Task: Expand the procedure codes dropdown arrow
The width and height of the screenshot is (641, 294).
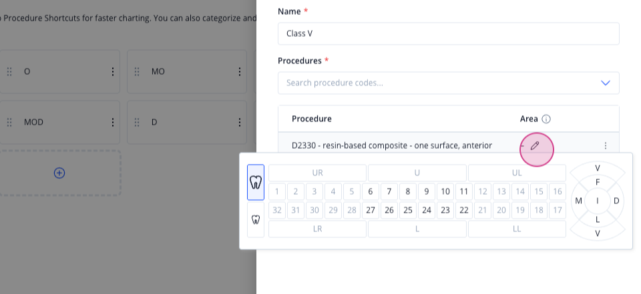Action: point(606,83)
